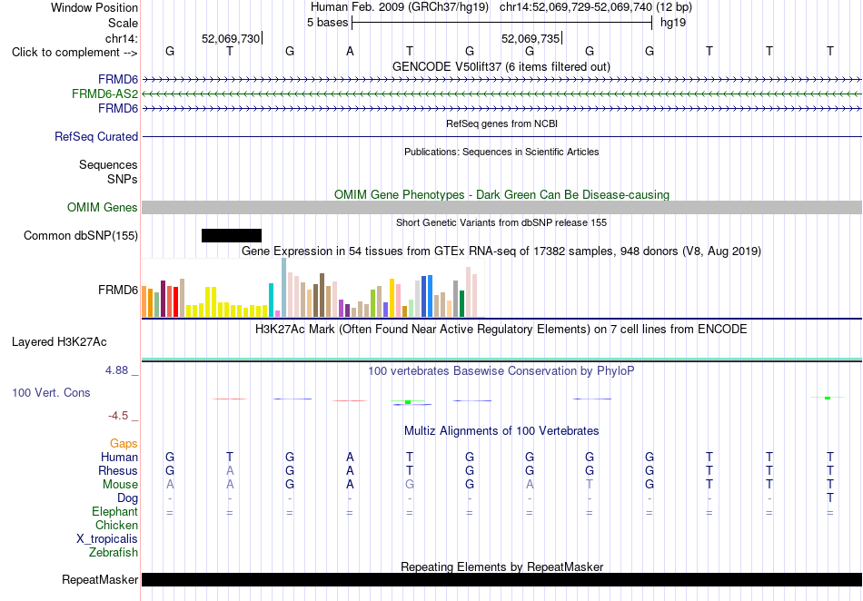
Task: Click the FRMD6 label directly below FRMD6-AS2
Action: click(118, 108)
